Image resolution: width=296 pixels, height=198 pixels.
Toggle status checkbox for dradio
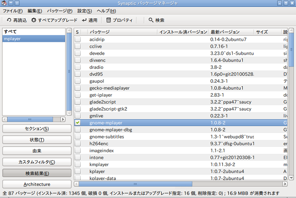[78, 67]
